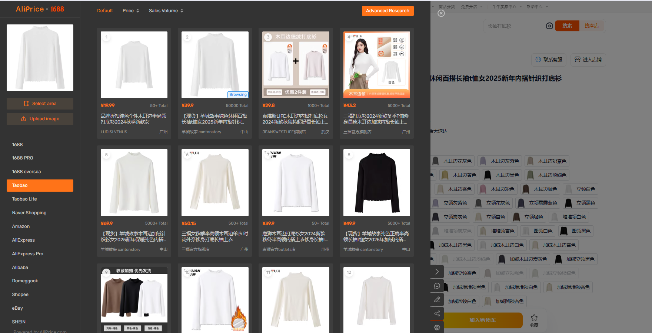Open JEANSWESTLIFE store product title link

point(295,119)
